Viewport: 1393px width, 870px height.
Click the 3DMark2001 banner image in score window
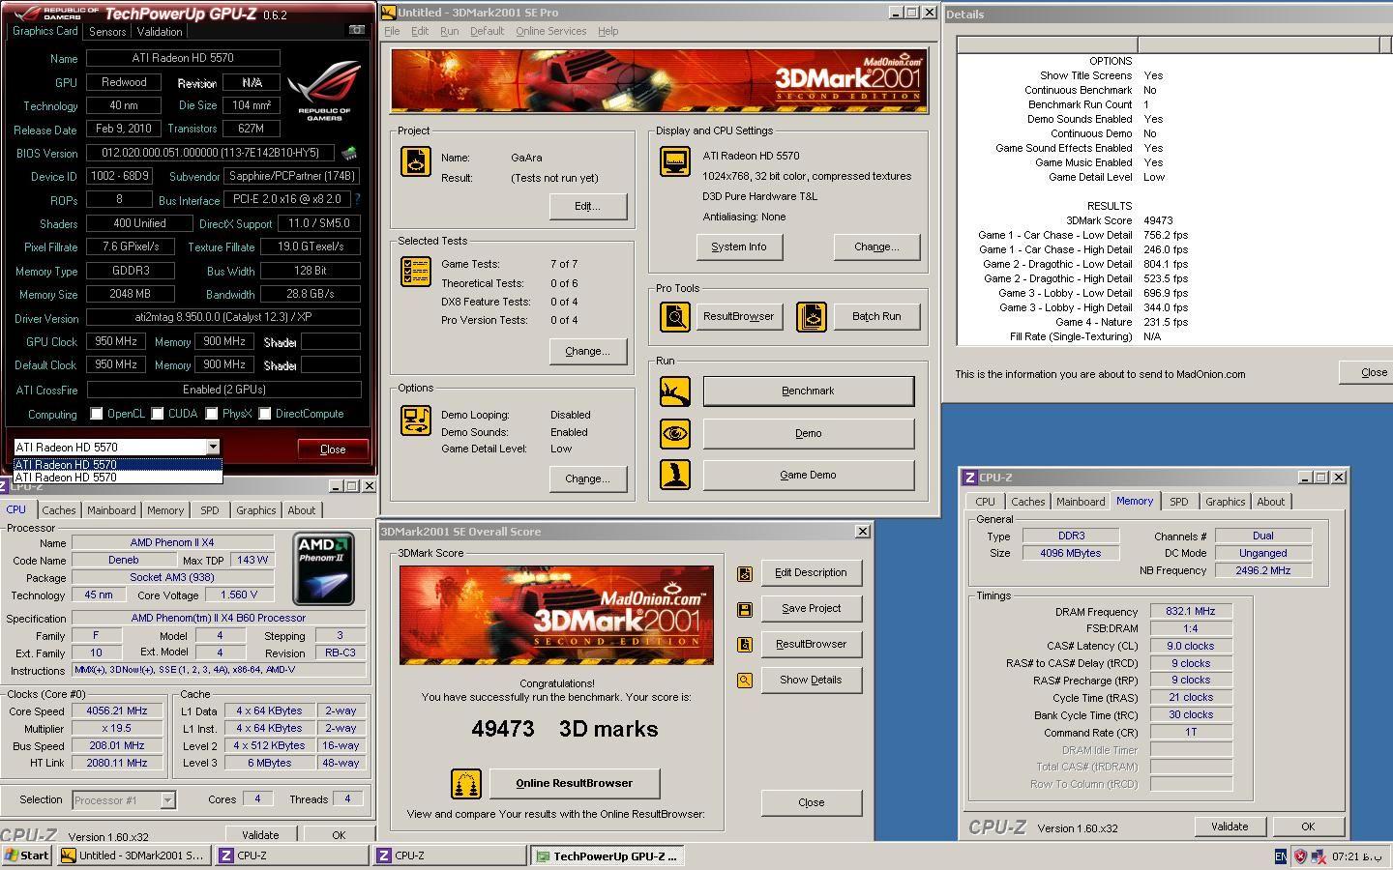click(x=556, y=615)
